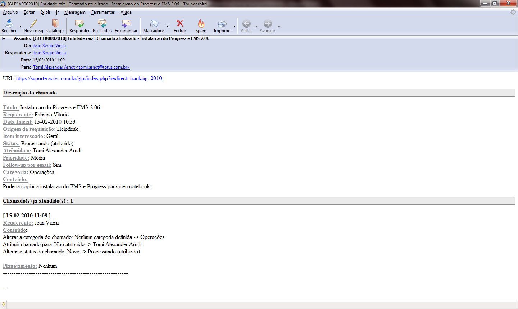This screenshot has height=309, width=518.
Task: Click the activity throbber icon
Action: [x=513, y=12]
